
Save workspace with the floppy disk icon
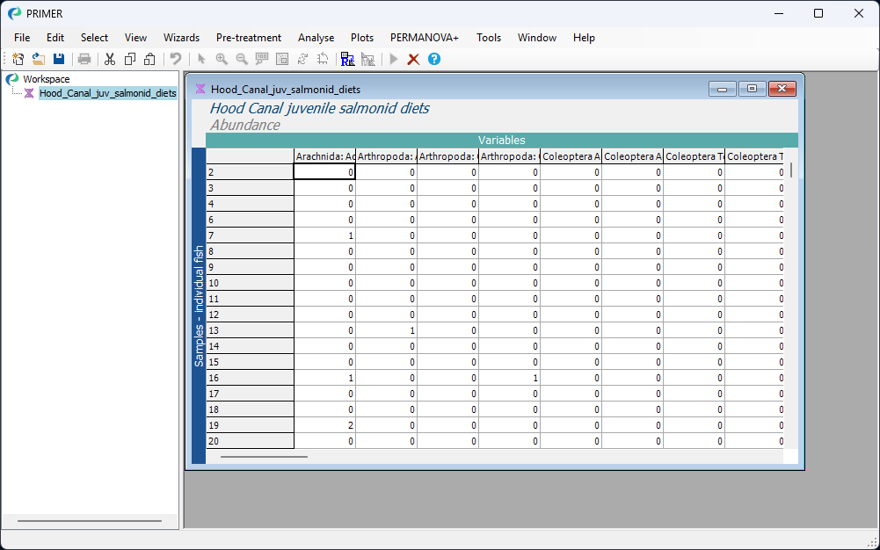[59, 59]
